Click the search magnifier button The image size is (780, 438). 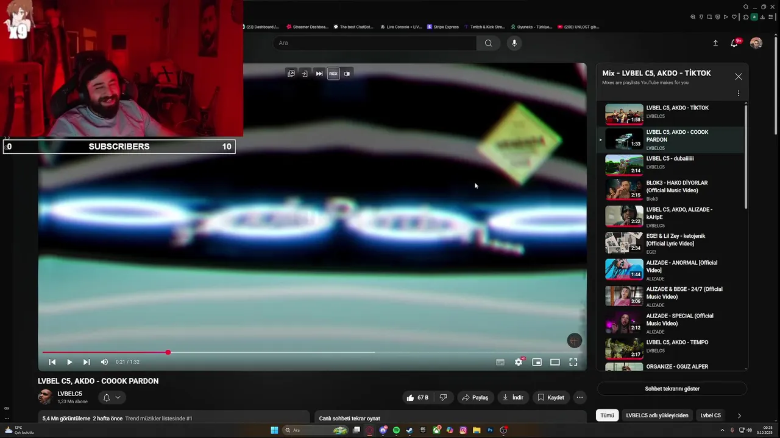pos(488,43)
